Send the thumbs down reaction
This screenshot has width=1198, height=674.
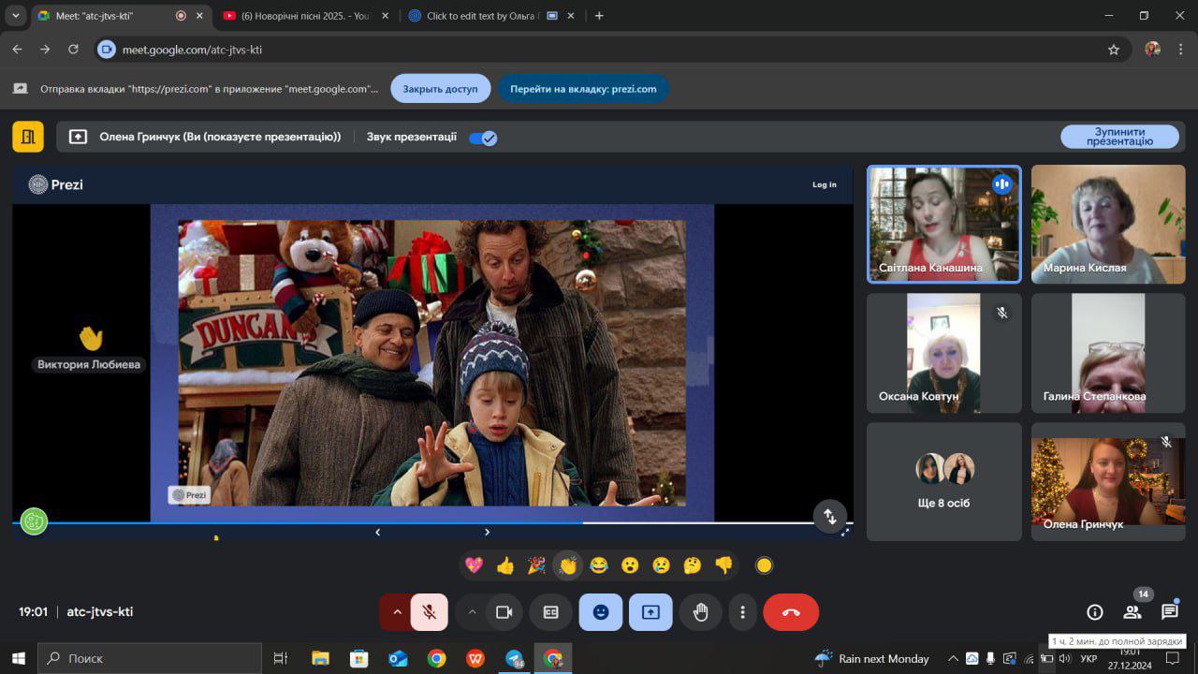[x=723, y=565]
